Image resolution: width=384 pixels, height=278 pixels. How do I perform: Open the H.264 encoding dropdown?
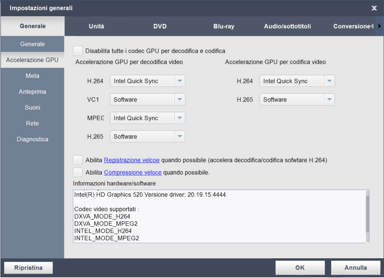click(329, 81)
